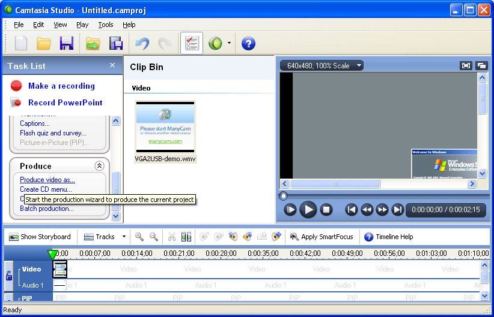Viewport: 494px width, 317px height.
Task: Toggle the Video track lock icon
Action: (x=9, y=276)
